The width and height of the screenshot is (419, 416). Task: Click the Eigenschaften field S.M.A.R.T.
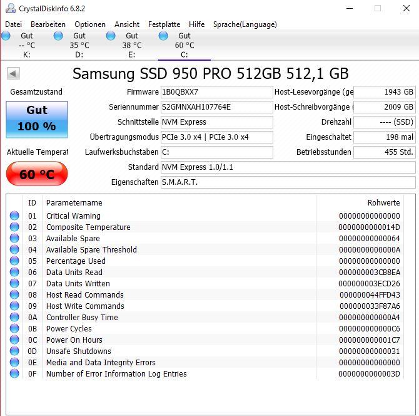click(x=288, y=182)
